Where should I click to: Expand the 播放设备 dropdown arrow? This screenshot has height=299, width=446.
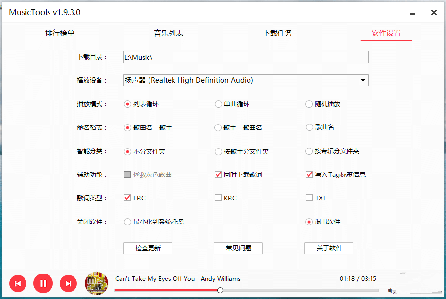362,80
